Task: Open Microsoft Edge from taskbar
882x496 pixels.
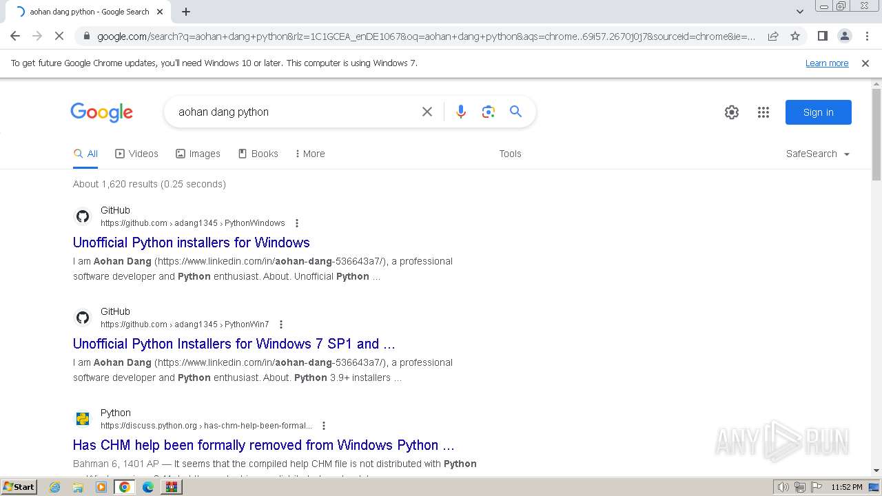Action: [x=148, y=487]
